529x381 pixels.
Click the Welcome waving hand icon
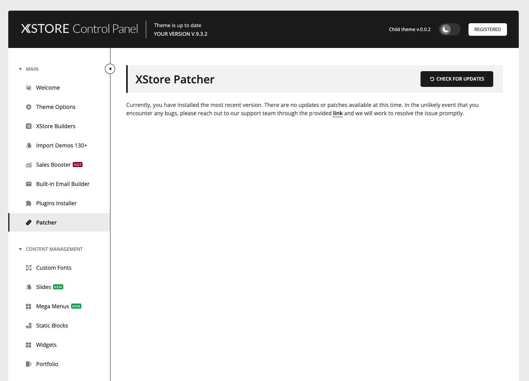coord(29,88)
